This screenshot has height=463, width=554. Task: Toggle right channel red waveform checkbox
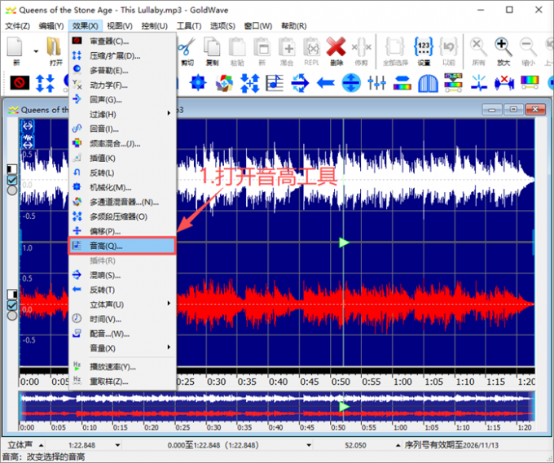[12, 305]
